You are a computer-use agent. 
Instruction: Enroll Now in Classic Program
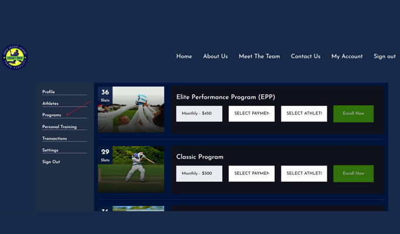pyautogui.click(x=353, y=174)
